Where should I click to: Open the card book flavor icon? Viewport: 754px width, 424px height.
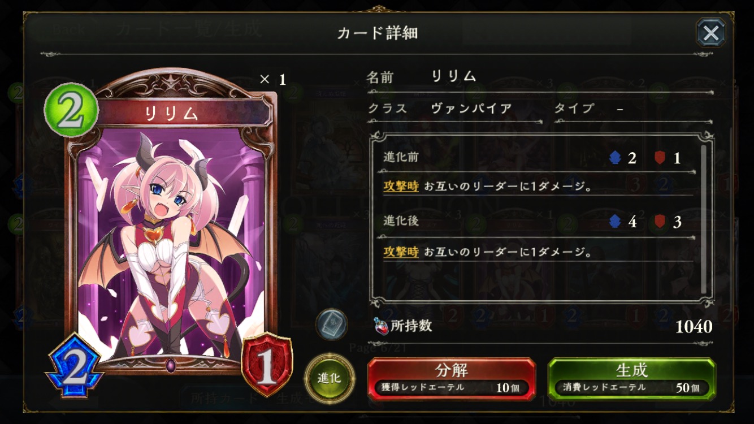[x=332, y=325]
